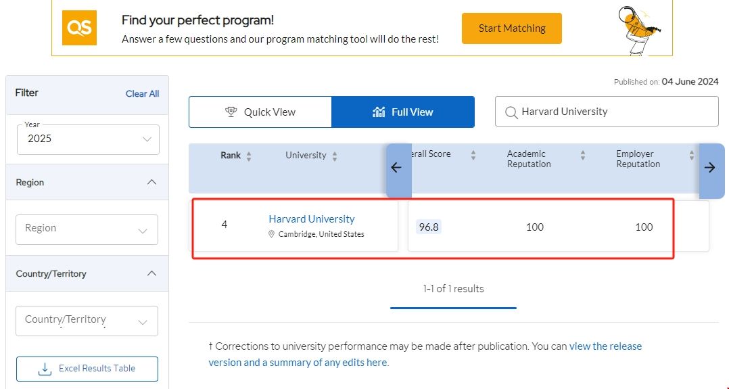Sort by Employer Reputation arrows
Screen dimensions: 729x389
click(692, 156)
